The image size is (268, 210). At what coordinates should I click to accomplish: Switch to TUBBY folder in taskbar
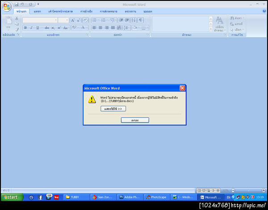click(x=76, y=197)
